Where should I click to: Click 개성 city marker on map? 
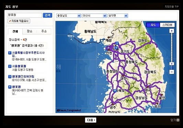point(108,37)
